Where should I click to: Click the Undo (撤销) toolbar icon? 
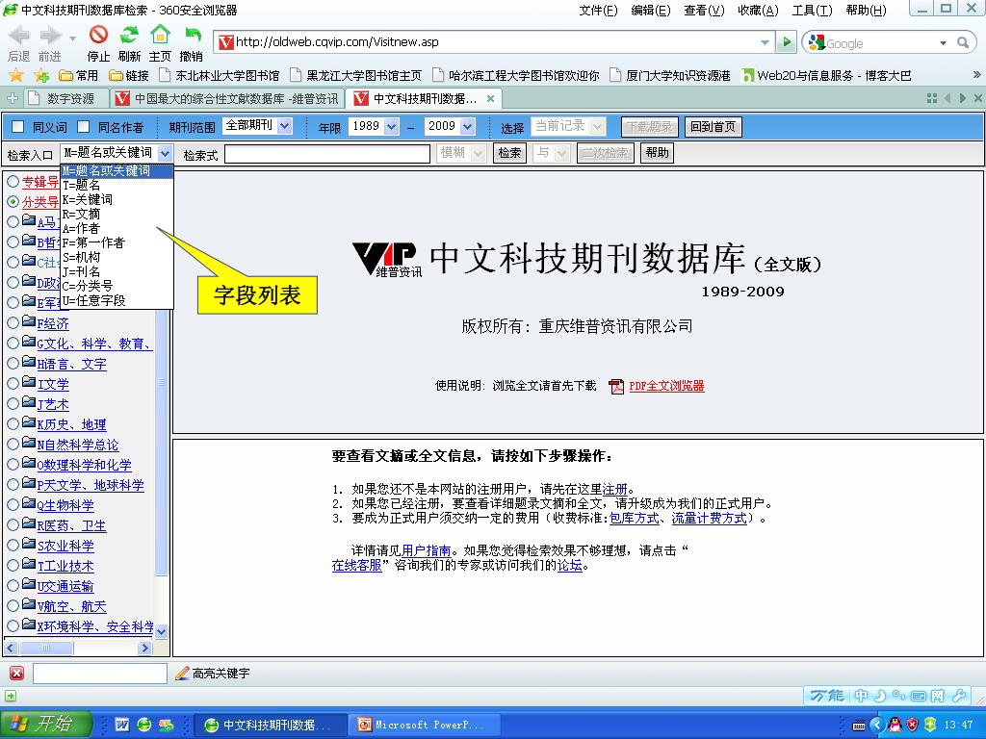[192, 36]
